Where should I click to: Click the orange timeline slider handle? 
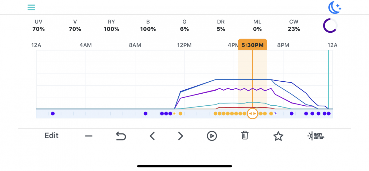[x=252, y=113]
